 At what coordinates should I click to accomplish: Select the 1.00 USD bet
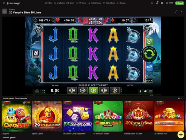pyautogui.click(x=115, y=91)
